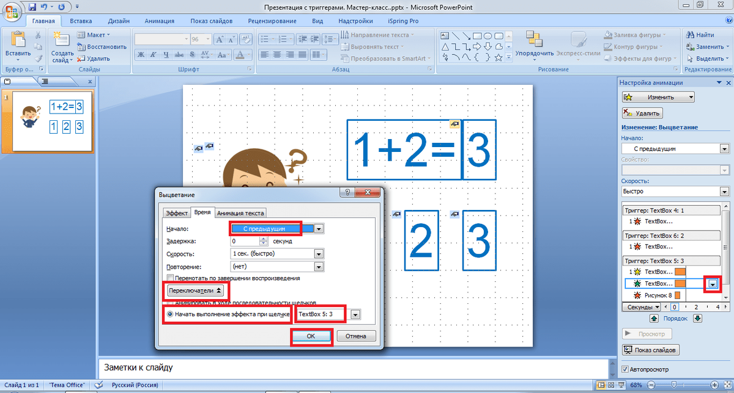Switch to Анимация текста tab in dialog

[x=241, y=213]
